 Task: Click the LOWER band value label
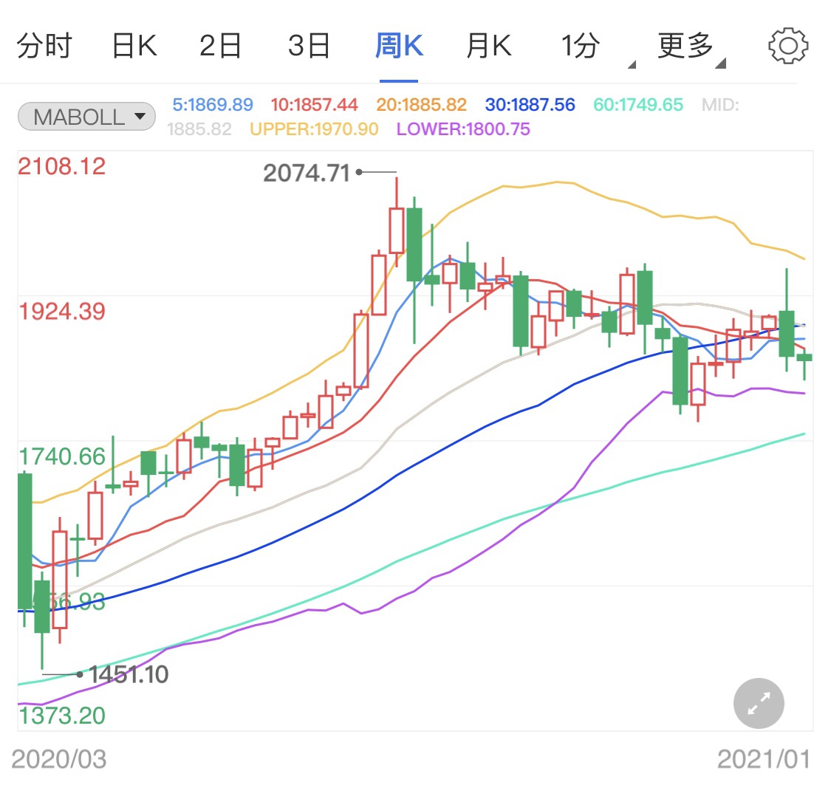pos(463,129)
